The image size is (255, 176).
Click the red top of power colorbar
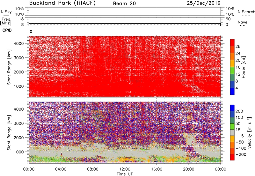(x=232, y=43)
